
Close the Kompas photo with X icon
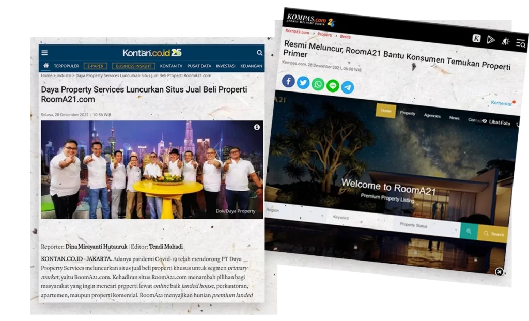coord(500,272)
